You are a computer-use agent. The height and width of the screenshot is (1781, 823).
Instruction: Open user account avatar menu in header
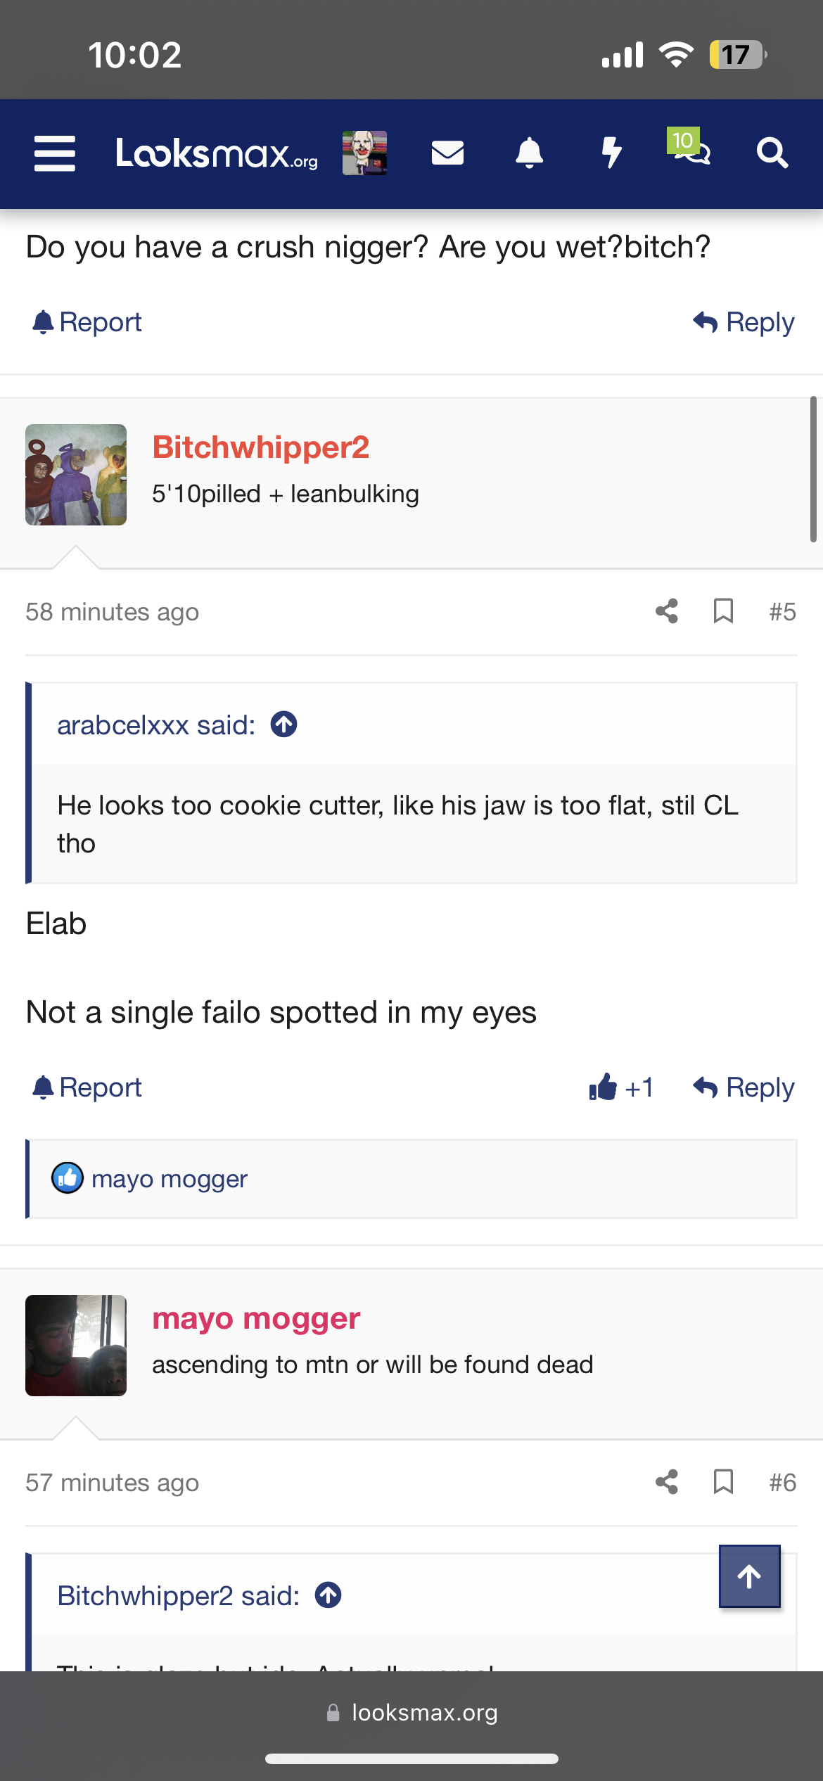click(364, 153)
